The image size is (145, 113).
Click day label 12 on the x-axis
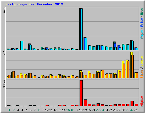(55, 110)
